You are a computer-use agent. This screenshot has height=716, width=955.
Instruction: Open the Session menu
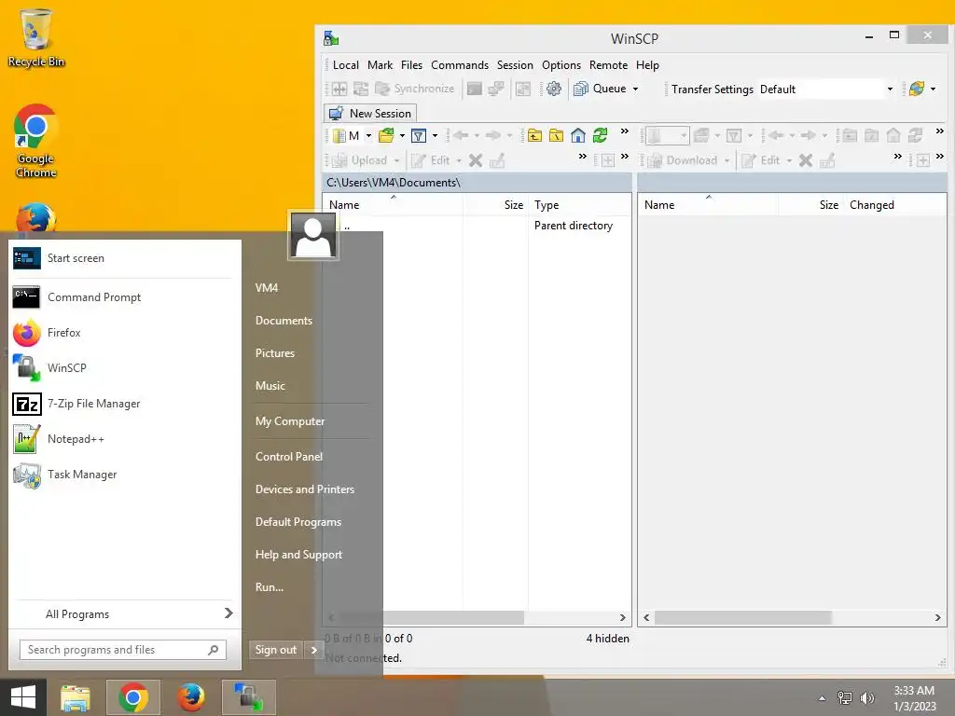click(x=515, y=65)
